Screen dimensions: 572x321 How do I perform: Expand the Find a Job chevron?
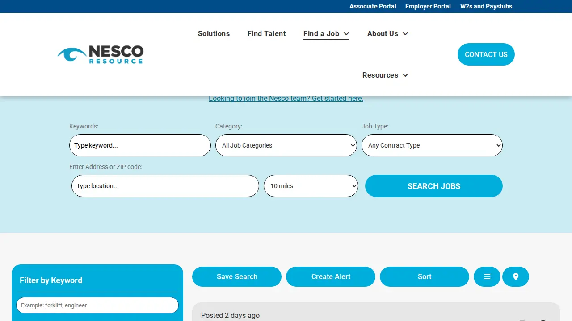point(346,33)
